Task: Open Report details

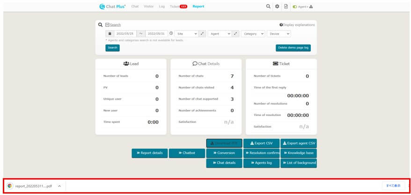Action: pyautogui.click(x=150, y=153)
